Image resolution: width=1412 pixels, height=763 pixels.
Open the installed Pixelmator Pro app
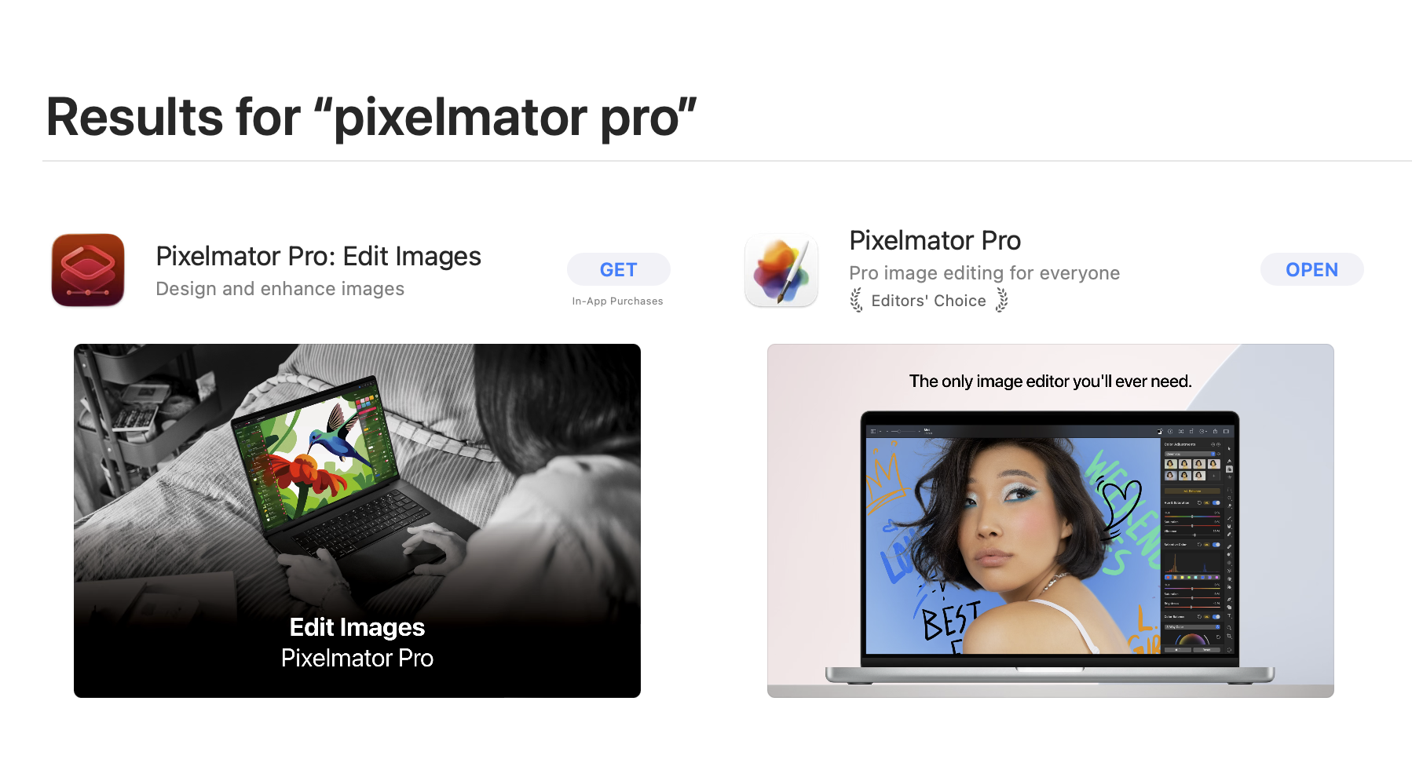coord(1311,269)
